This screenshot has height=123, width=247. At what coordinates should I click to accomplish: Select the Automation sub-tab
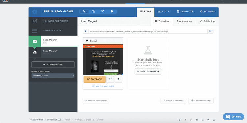coord(184,21)
